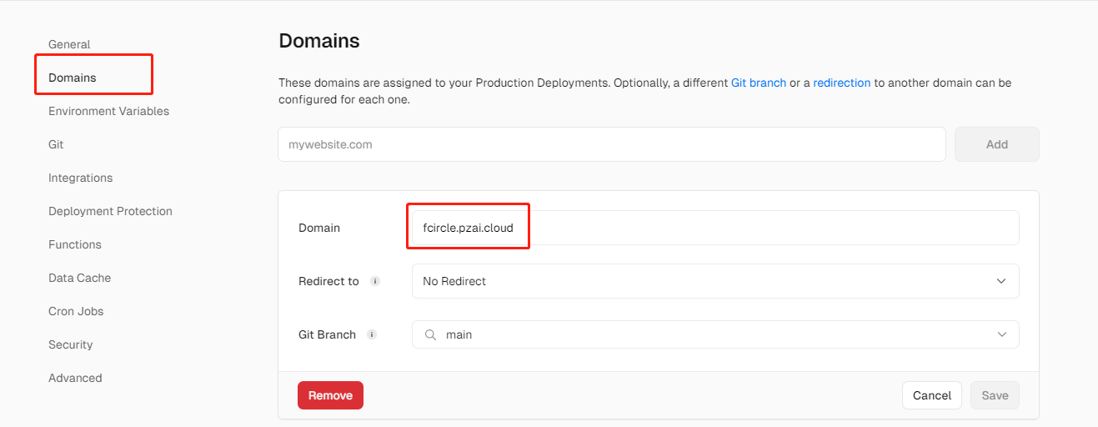
Task: Click the red Remove button
Action: pos(330,395)
